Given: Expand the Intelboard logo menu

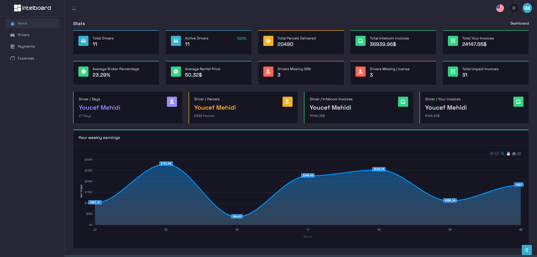Looking at the screenshot, I should tap(32, 8).
